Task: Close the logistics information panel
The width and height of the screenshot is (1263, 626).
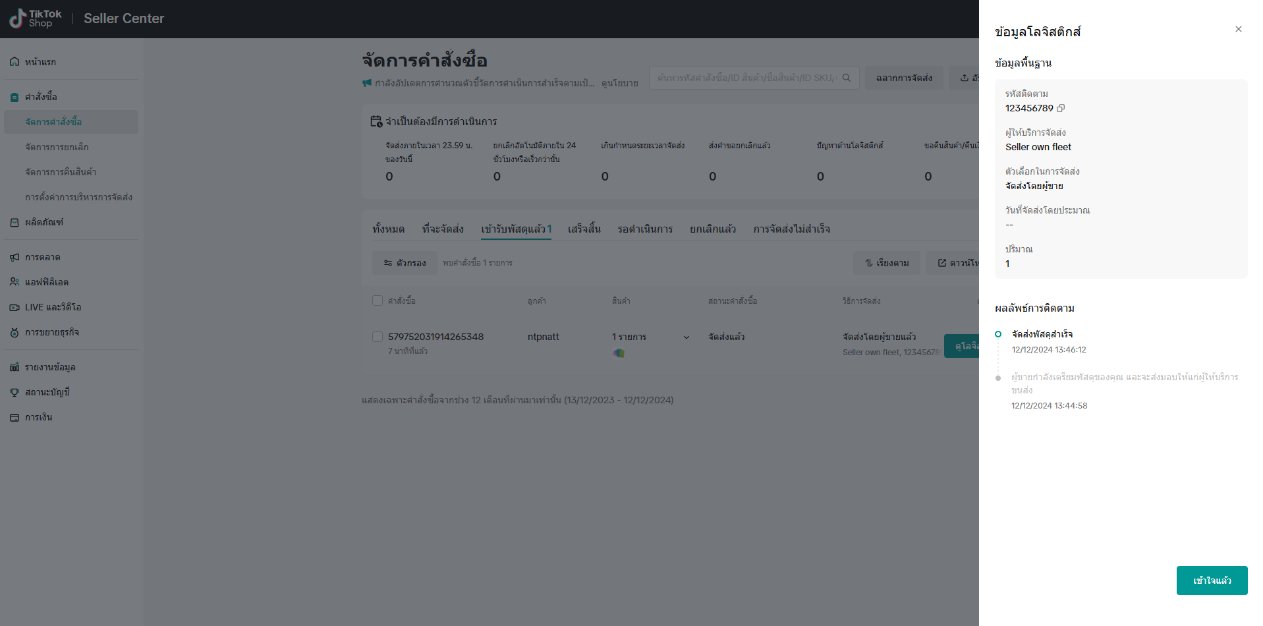Action: [1239, 29]
